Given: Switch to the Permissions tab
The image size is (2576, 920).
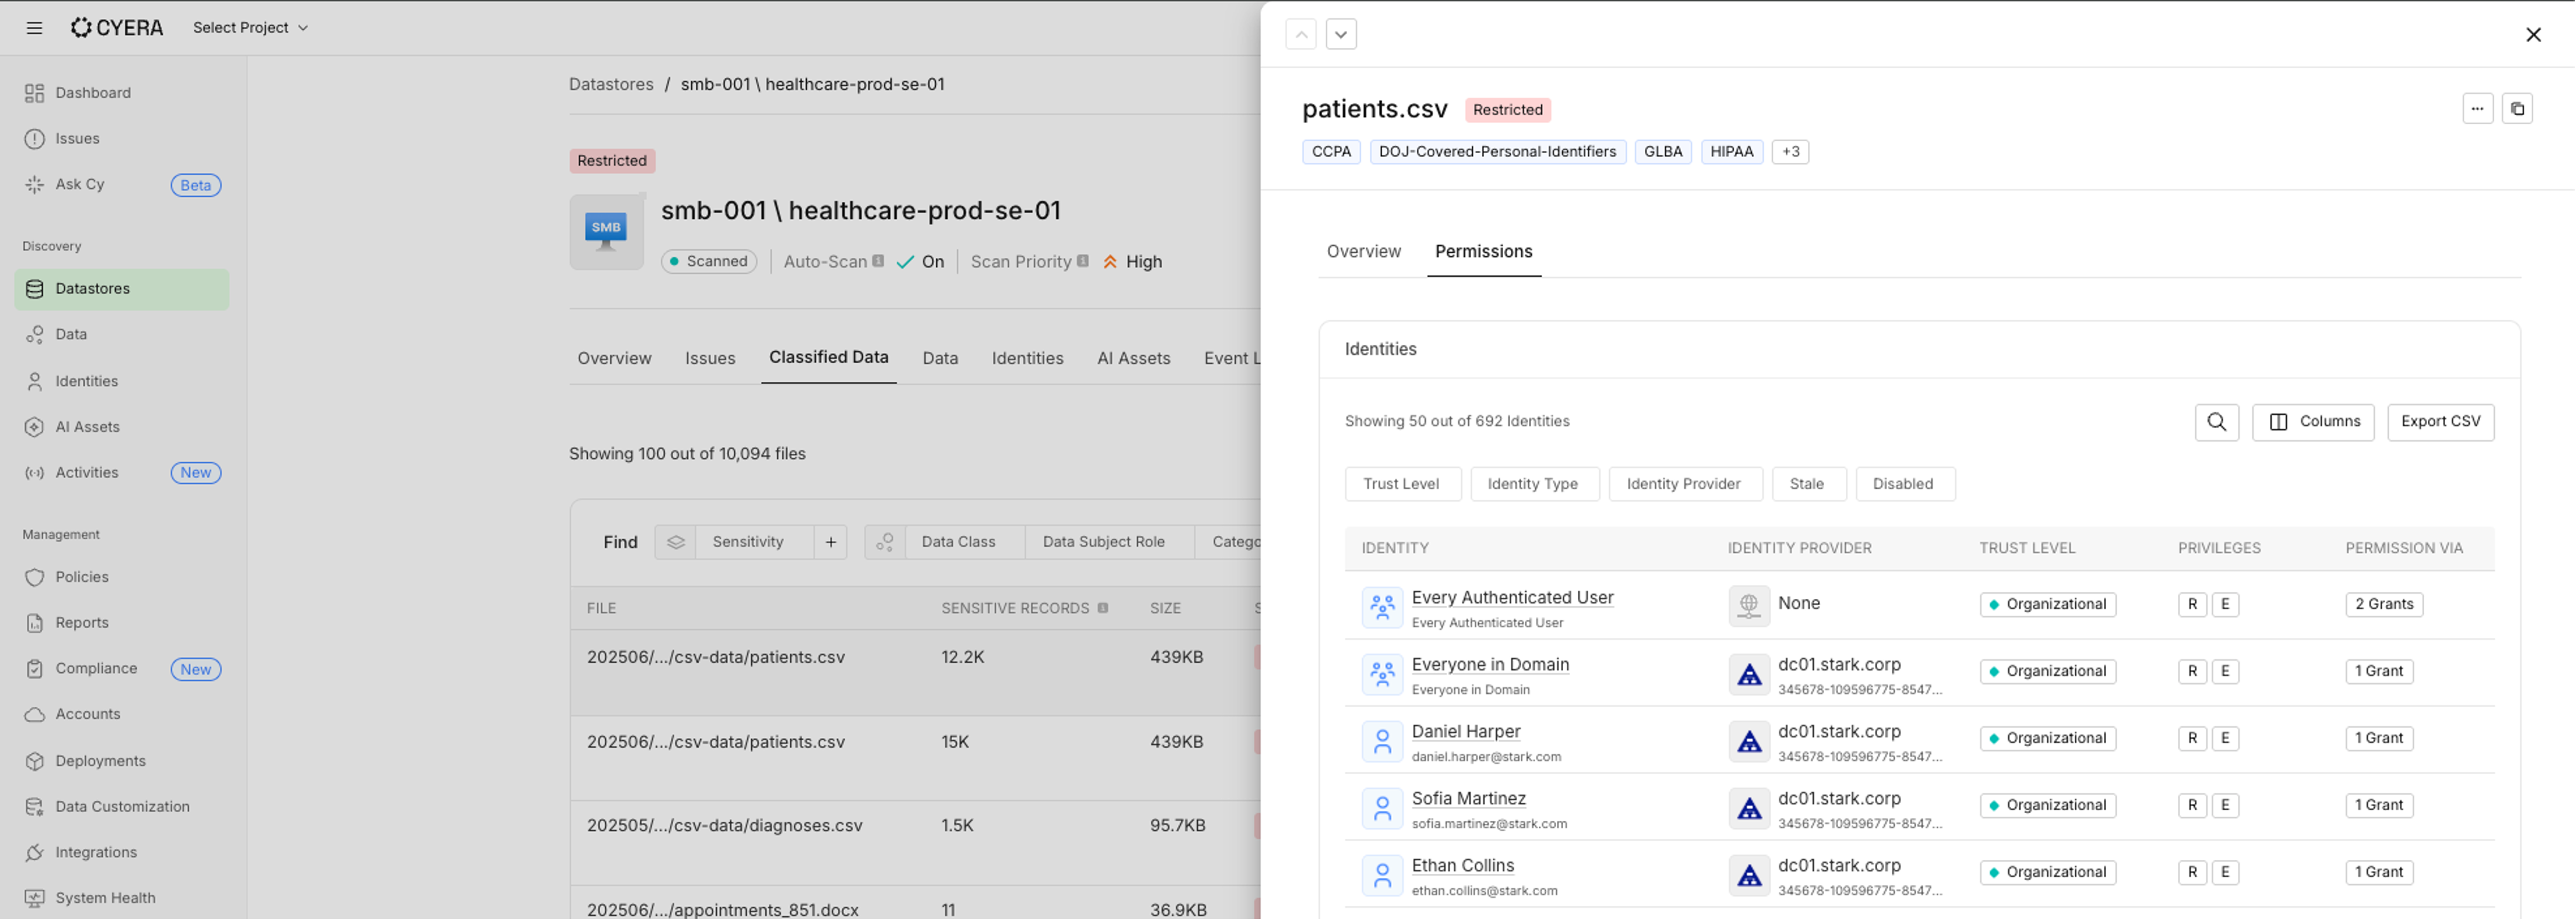Looking at the screenshot, I should point(1483,251).
